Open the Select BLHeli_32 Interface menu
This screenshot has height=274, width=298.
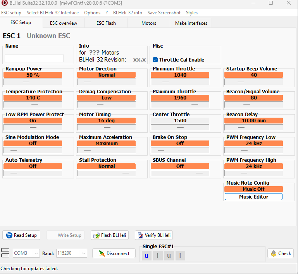pos(53,13)
